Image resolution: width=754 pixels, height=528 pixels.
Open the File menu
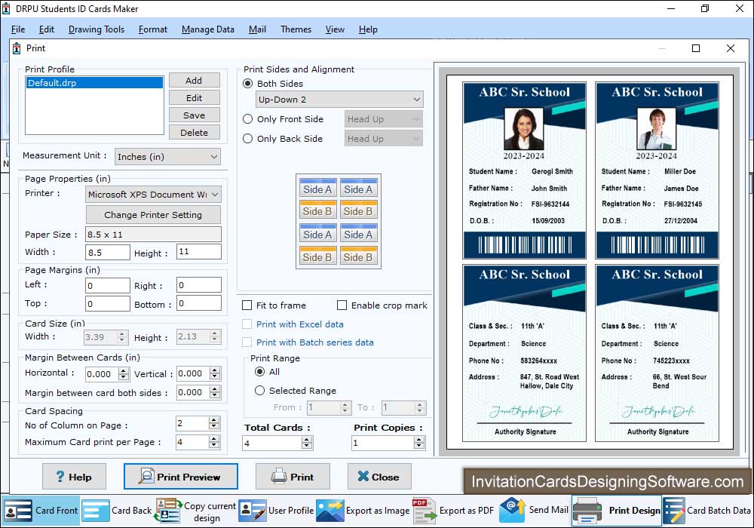[x=18, y=29]
